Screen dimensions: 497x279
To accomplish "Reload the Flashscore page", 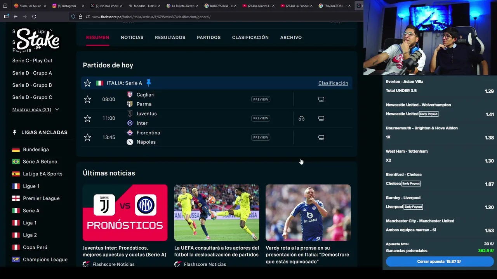I will [x=34, y=17].
